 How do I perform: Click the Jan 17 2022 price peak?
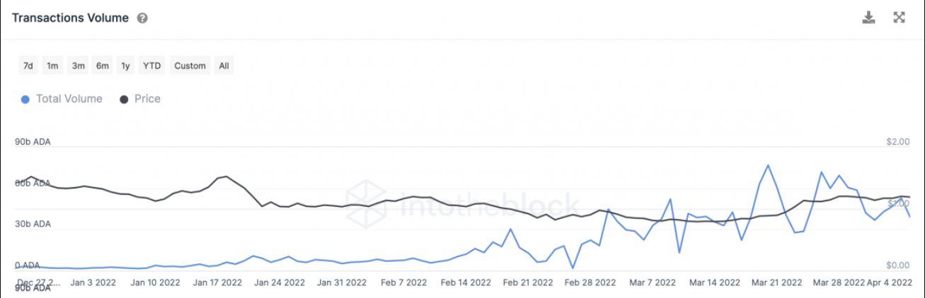(x=226, y=177)
